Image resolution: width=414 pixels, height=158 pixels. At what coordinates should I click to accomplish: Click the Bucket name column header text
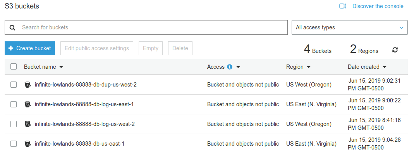coord(40,67)
